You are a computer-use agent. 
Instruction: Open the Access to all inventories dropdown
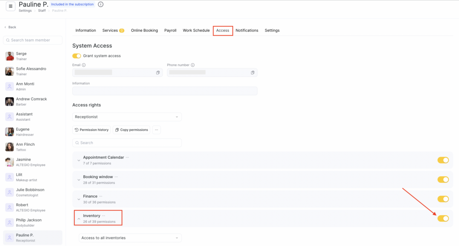[x=130, y=238]
